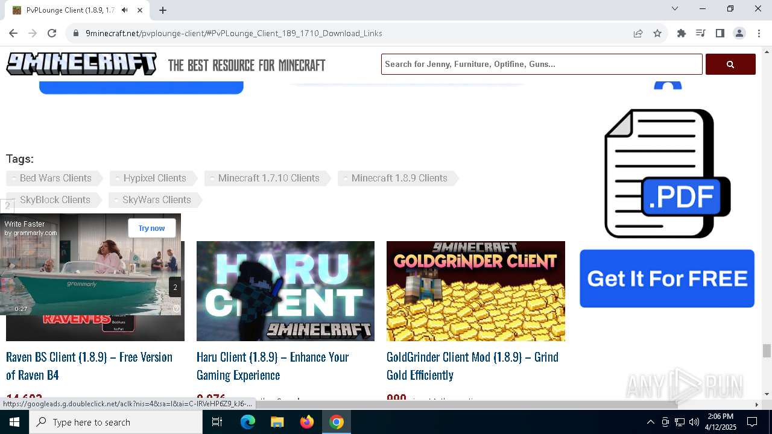Open the GoldGrinder Client thumbnail
772x434 pixels.
[476, 291]
